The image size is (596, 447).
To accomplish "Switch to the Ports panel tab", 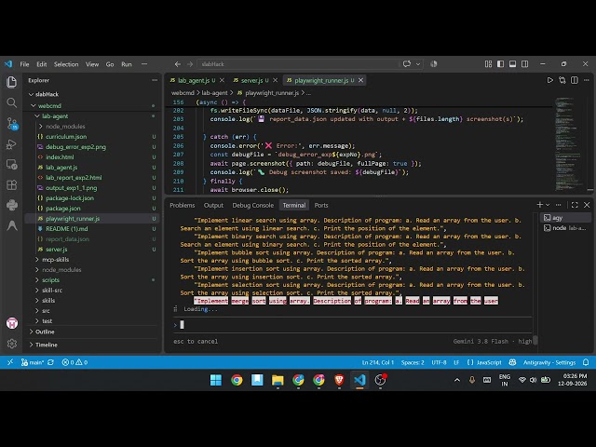I will [x=321, y=205].
